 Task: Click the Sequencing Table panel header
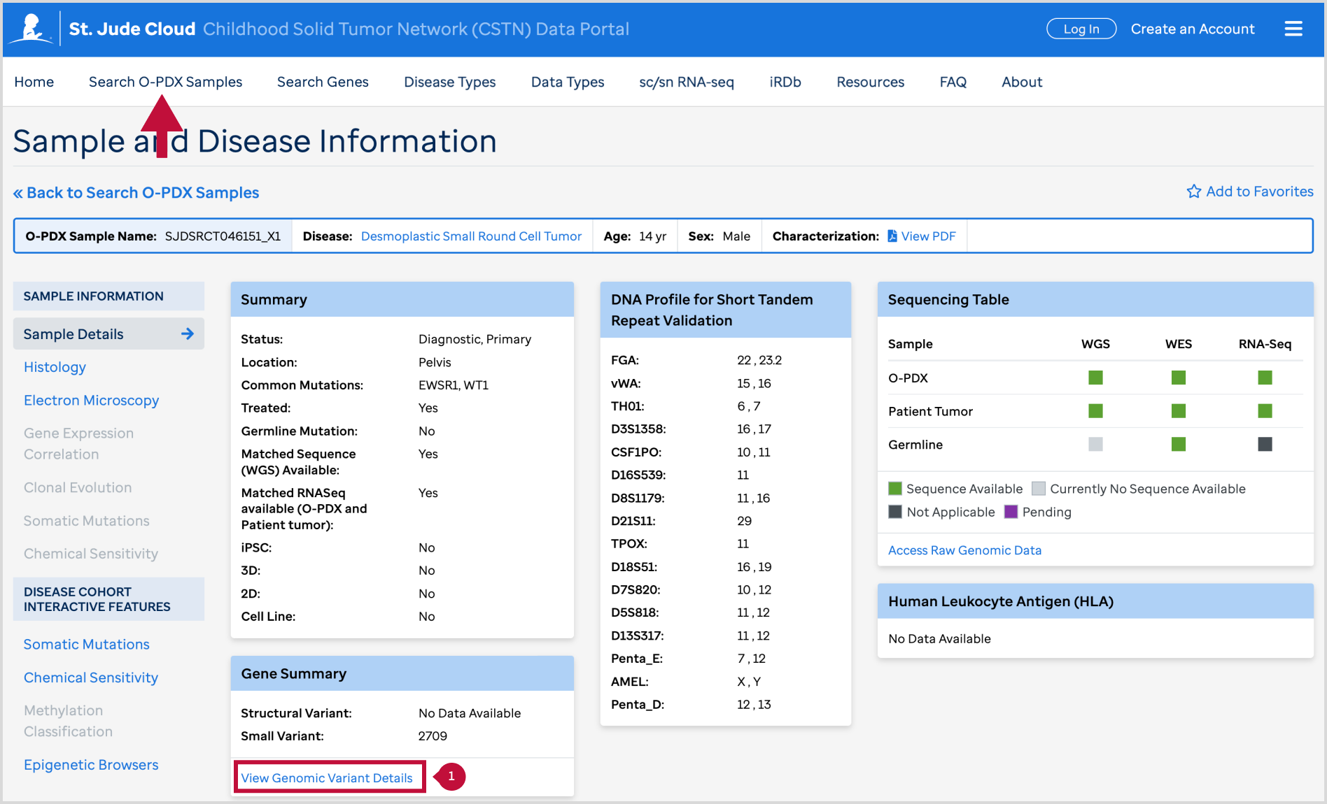(x=1095, y=299)
